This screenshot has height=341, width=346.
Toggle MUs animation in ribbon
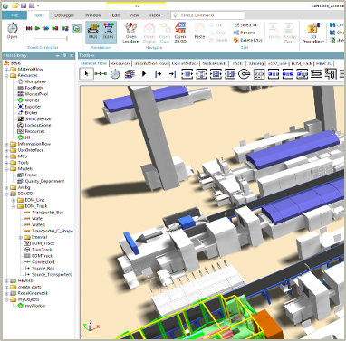tap(92, 32)
